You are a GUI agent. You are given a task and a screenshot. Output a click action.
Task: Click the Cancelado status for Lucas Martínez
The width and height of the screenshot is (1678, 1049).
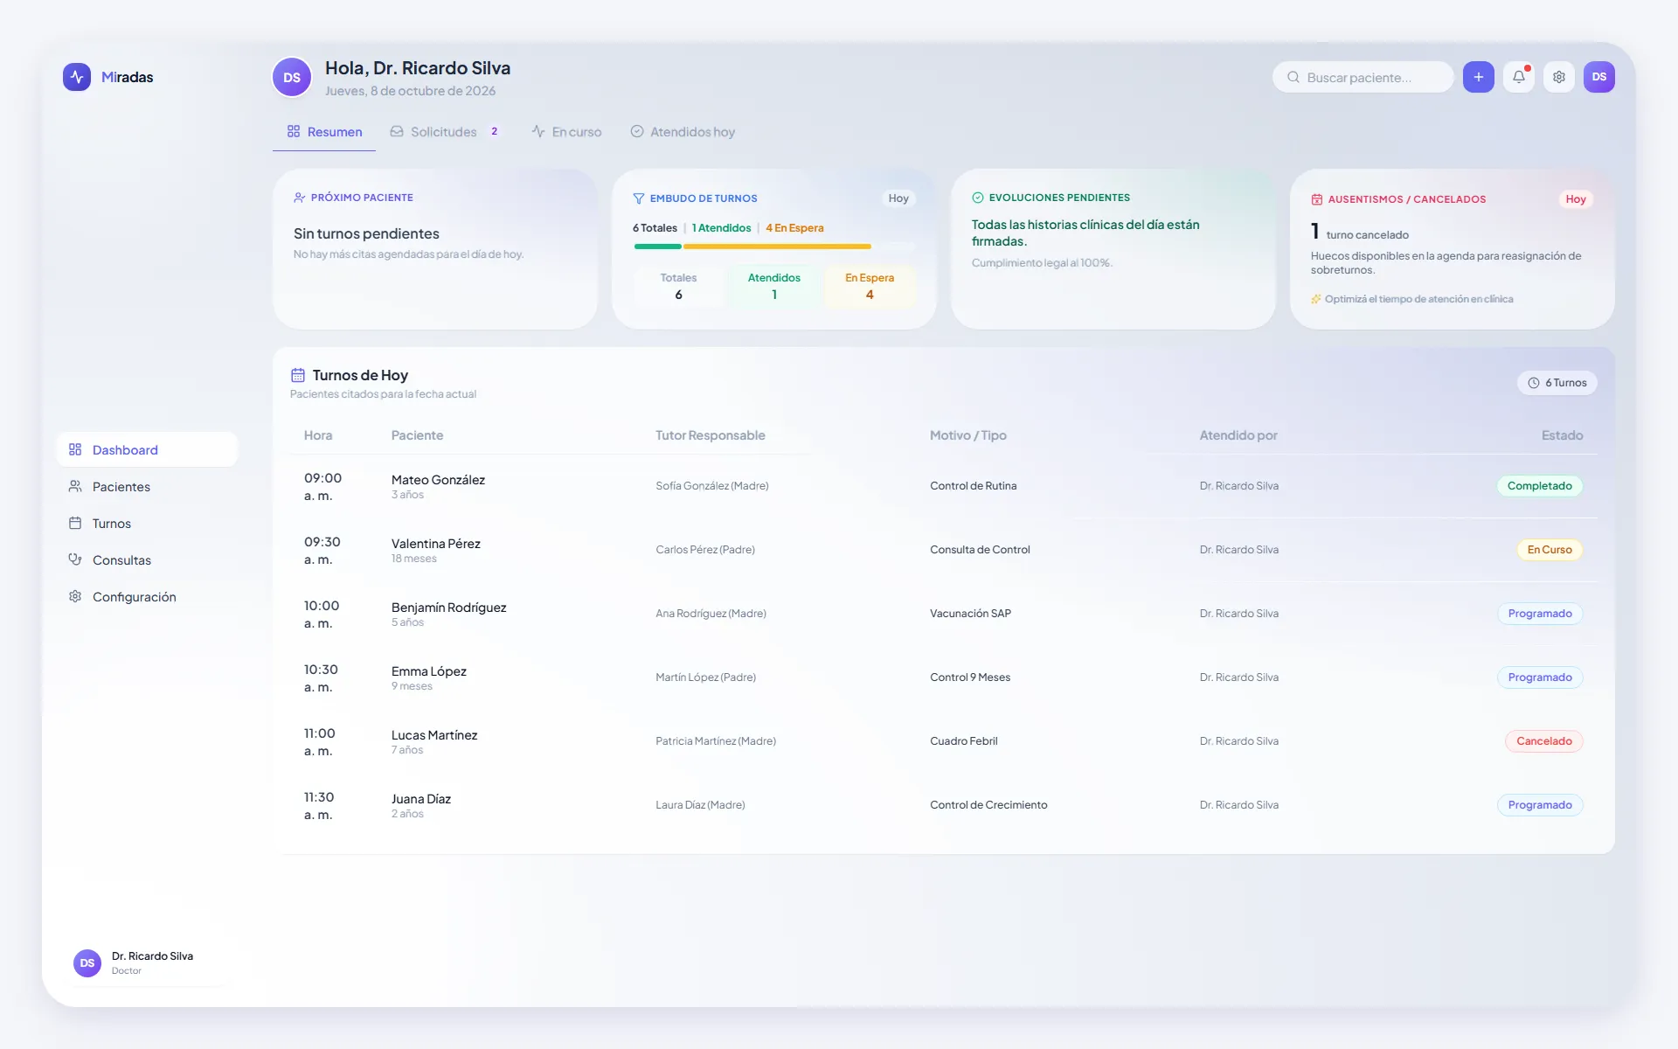click(x=1543, y=741)
